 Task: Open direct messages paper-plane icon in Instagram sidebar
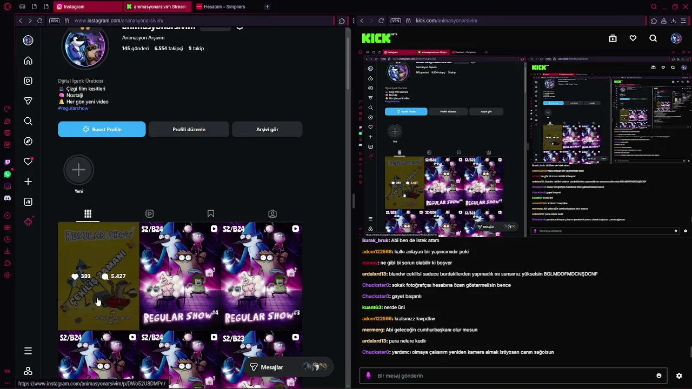coord(28,101)
